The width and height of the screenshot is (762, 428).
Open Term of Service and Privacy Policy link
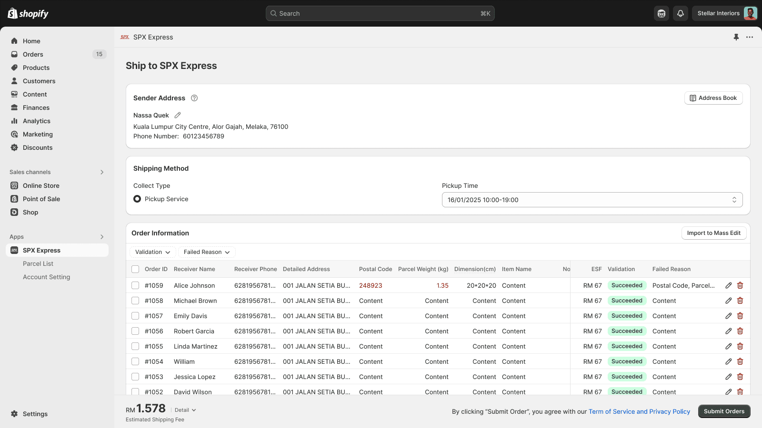click(x=639, y=412)
